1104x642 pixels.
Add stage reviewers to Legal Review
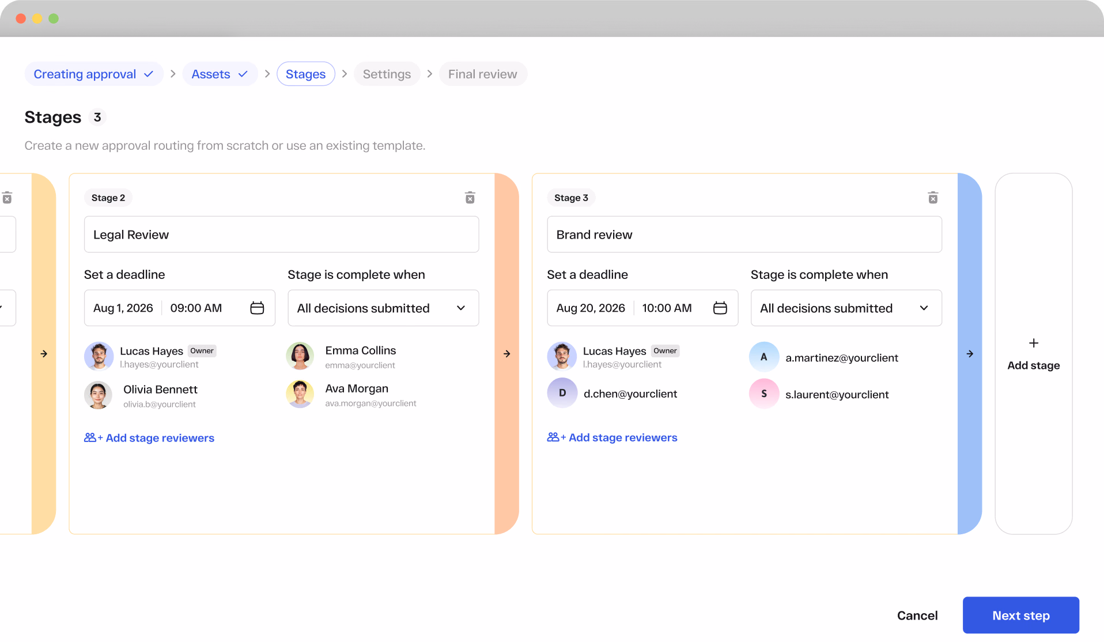tap(149, 438)
